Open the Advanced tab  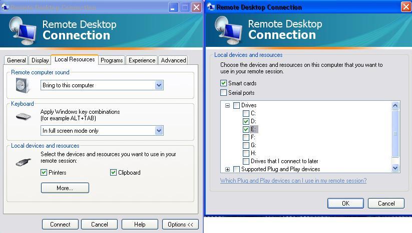173,60
